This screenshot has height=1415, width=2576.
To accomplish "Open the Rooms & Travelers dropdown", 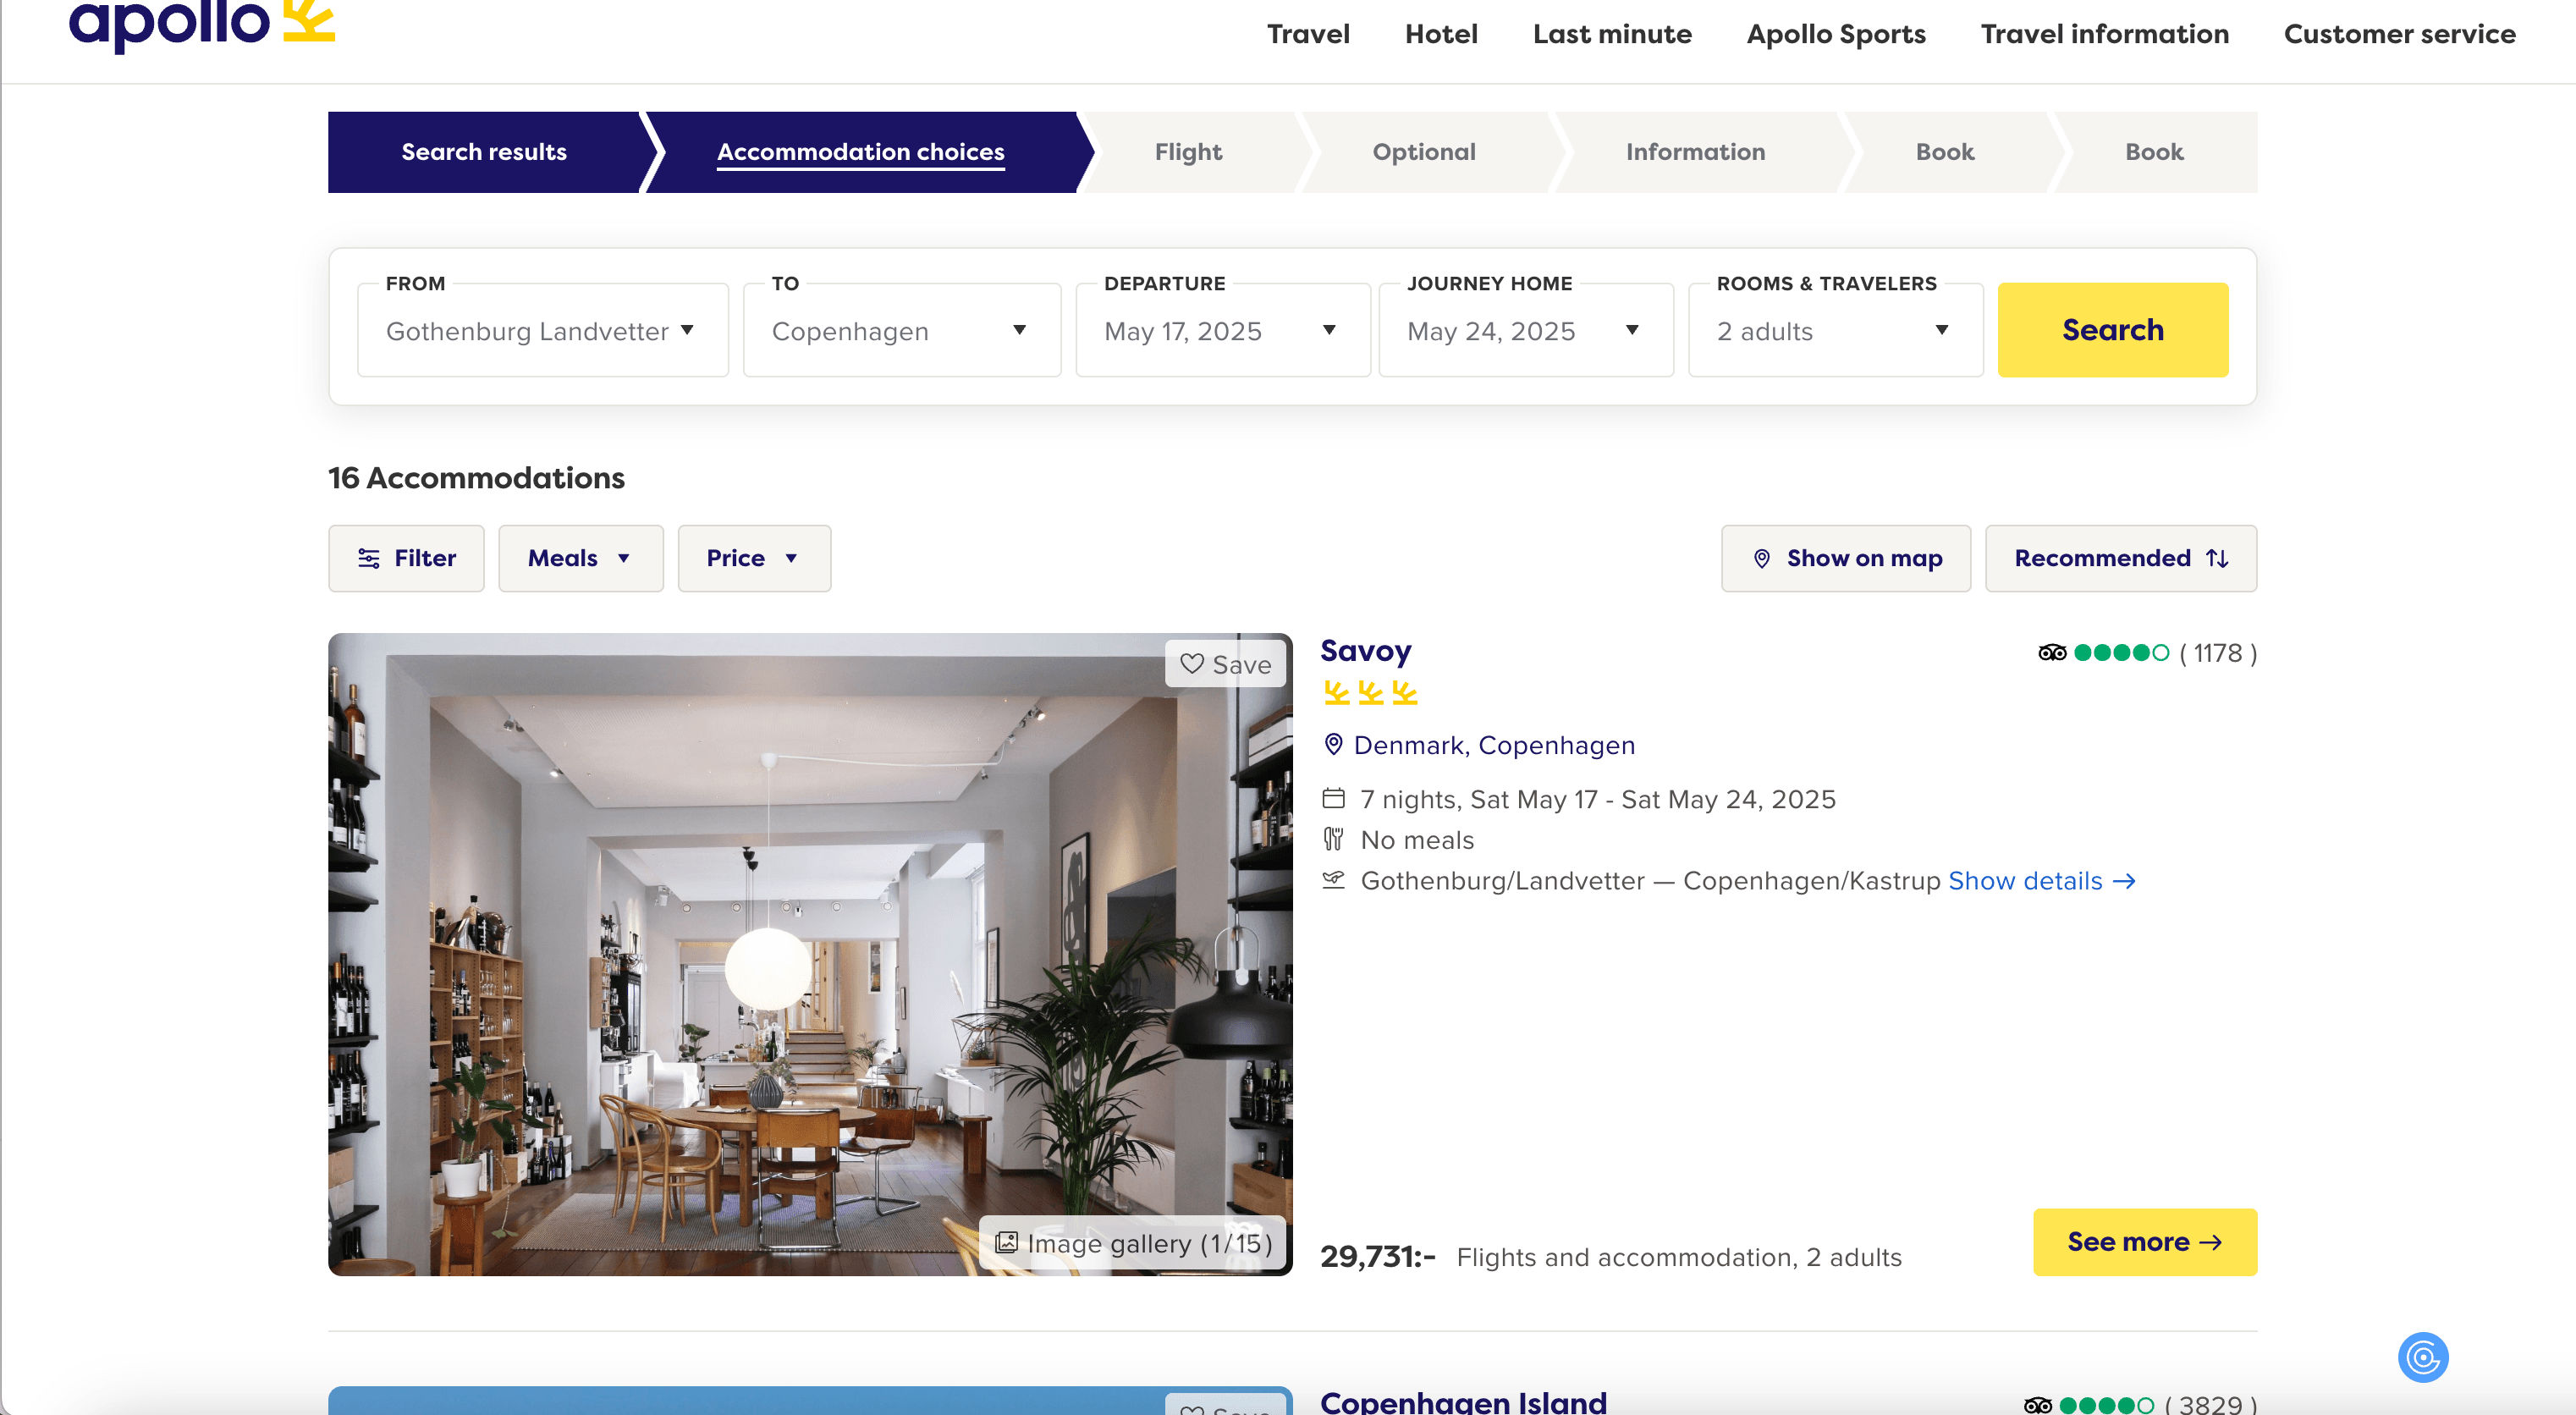I will (1834, 330).
